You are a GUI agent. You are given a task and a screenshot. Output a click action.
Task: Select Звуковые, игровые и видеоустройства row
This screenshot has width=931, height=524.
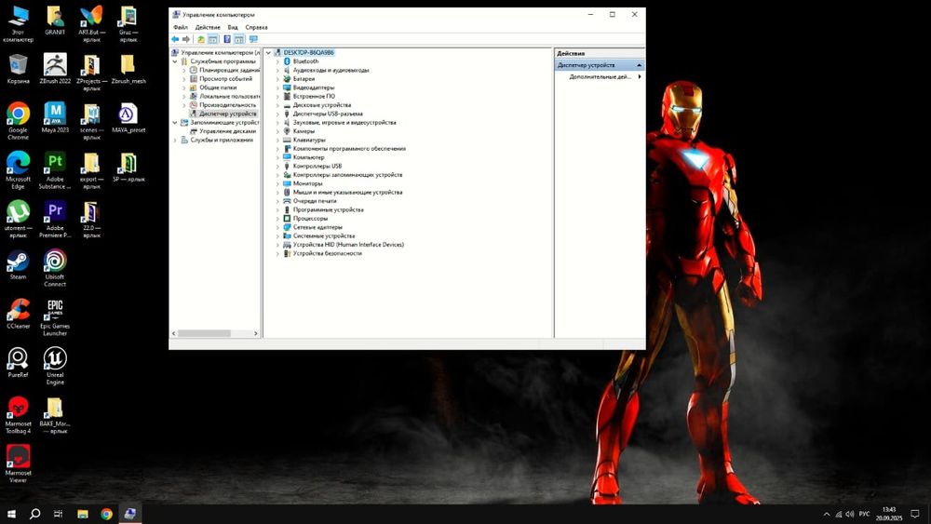pyautogui.click(x=344, y=122)
